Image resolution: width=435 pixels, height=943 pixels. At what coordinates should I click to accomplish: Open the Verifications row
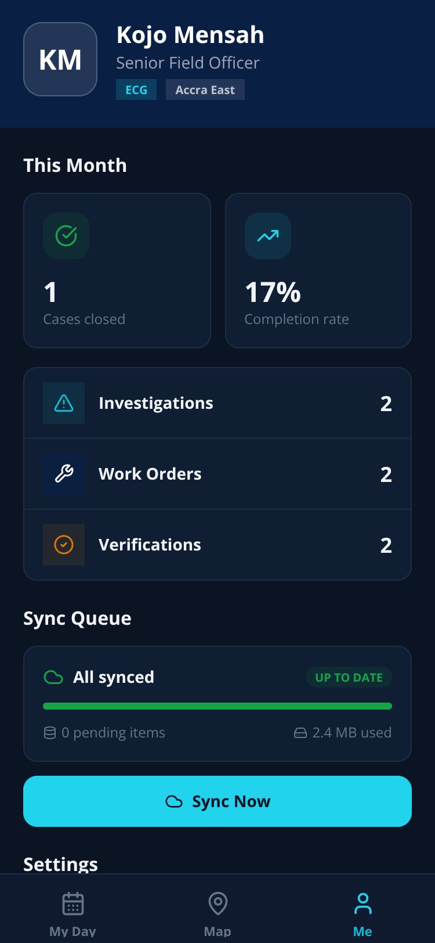click(x=217, y=545)
